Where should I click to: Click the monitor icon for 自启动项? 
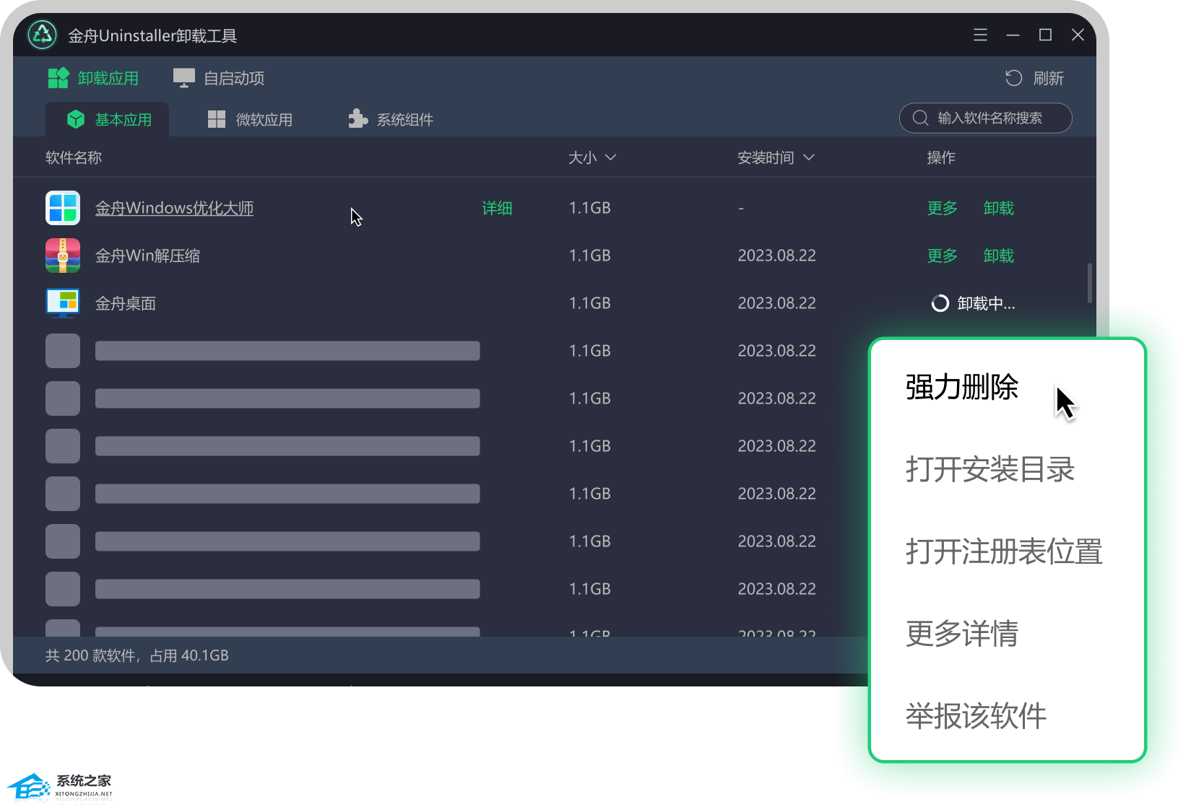(x=184, y=78)
